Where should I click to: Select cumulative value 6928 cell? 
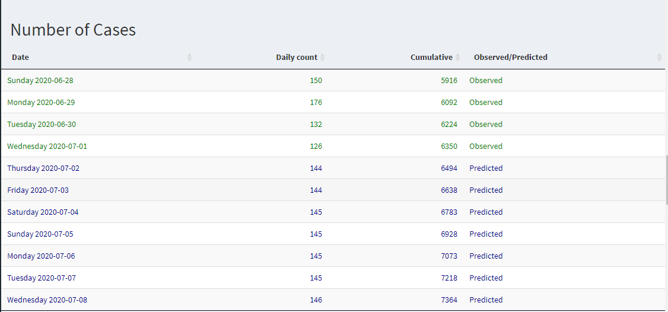tap(449, 234)
